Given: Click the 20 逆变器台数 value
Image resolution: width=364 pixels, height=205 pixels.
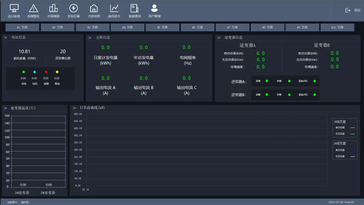Looking at the screenshot, I should (63, 52).
